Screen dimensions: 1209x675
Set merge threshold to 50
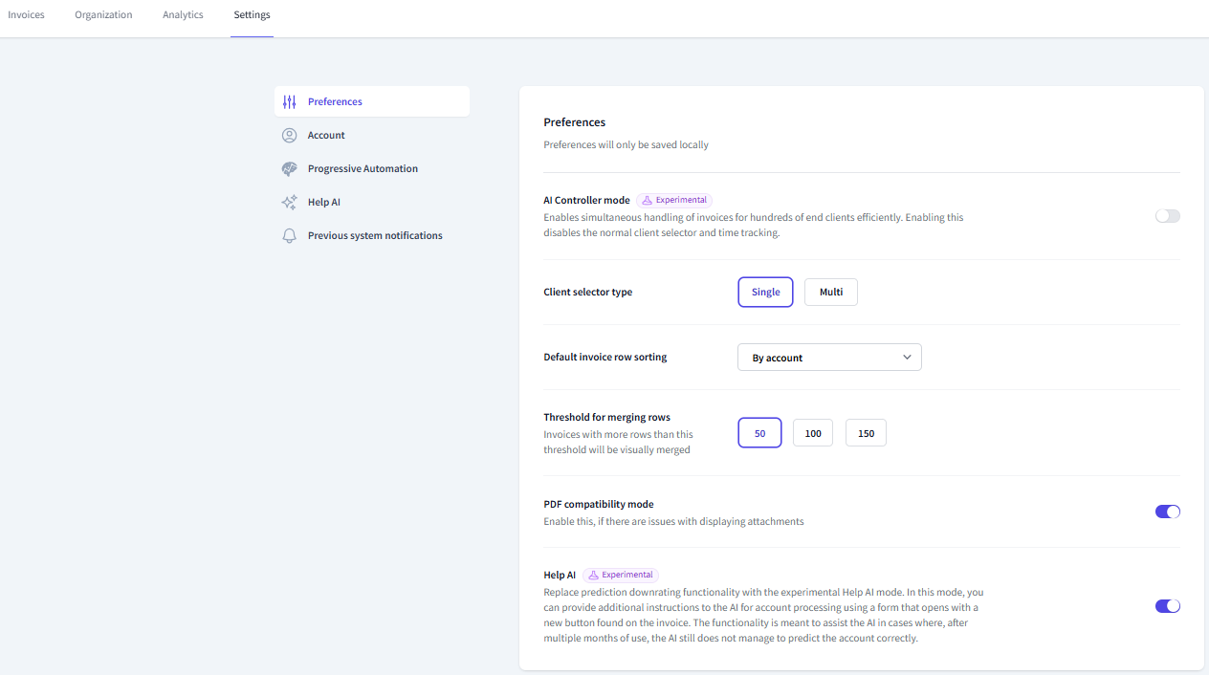tap(760, 433)
